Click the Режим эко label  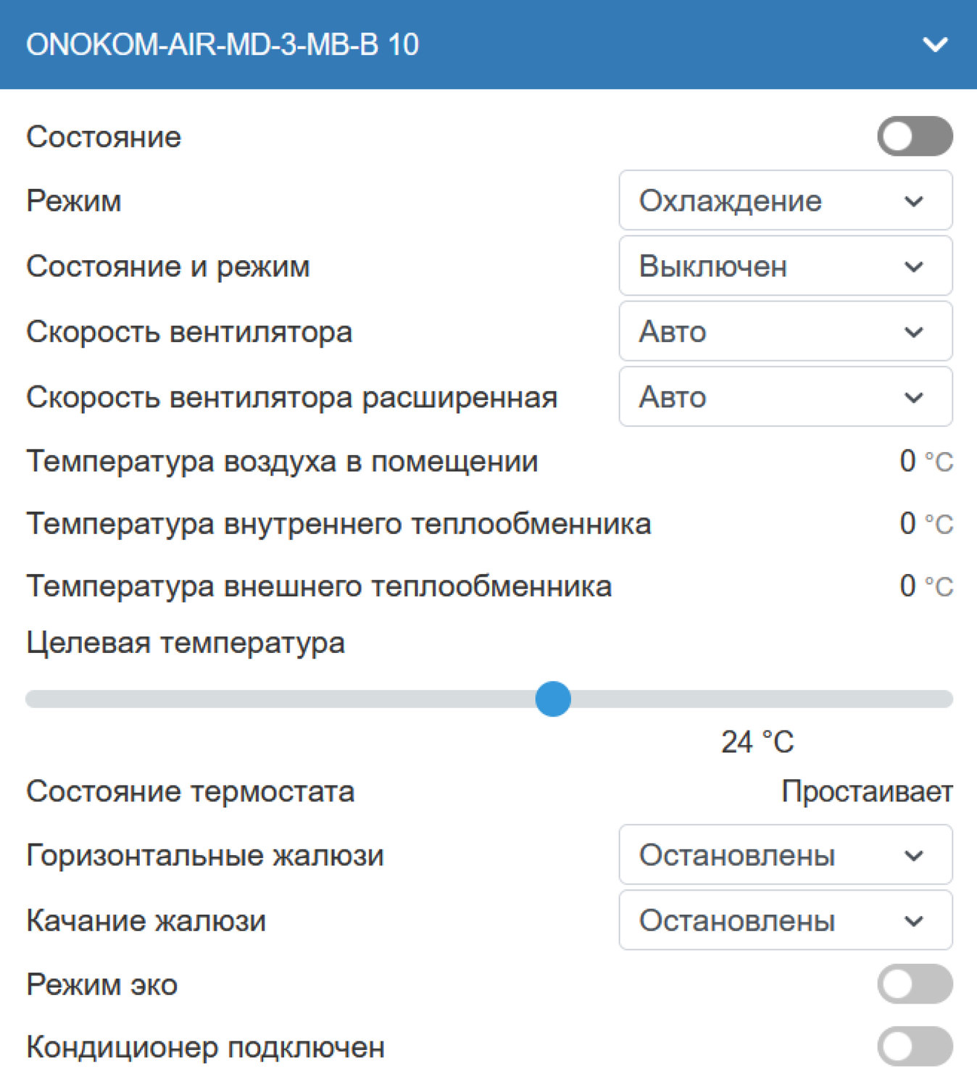[x=102, y=984]
